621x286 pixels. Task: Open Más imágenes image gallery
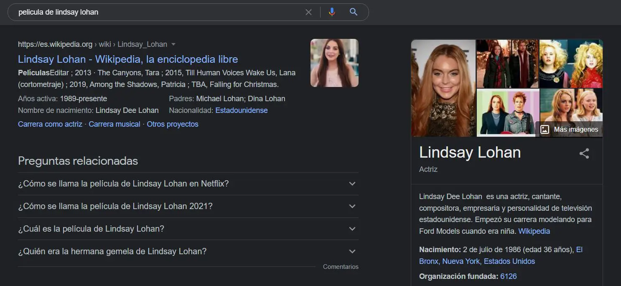569,129
